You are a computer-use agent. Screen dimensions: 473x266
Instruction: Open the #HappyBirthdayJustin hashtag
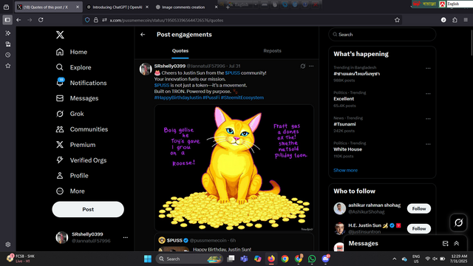pos(178,98)
